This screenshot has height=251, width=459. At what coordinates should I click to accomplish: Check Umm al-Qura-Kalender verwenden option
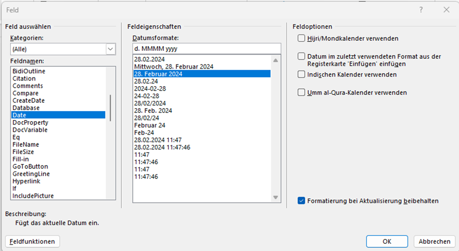[x=302, y=93]
